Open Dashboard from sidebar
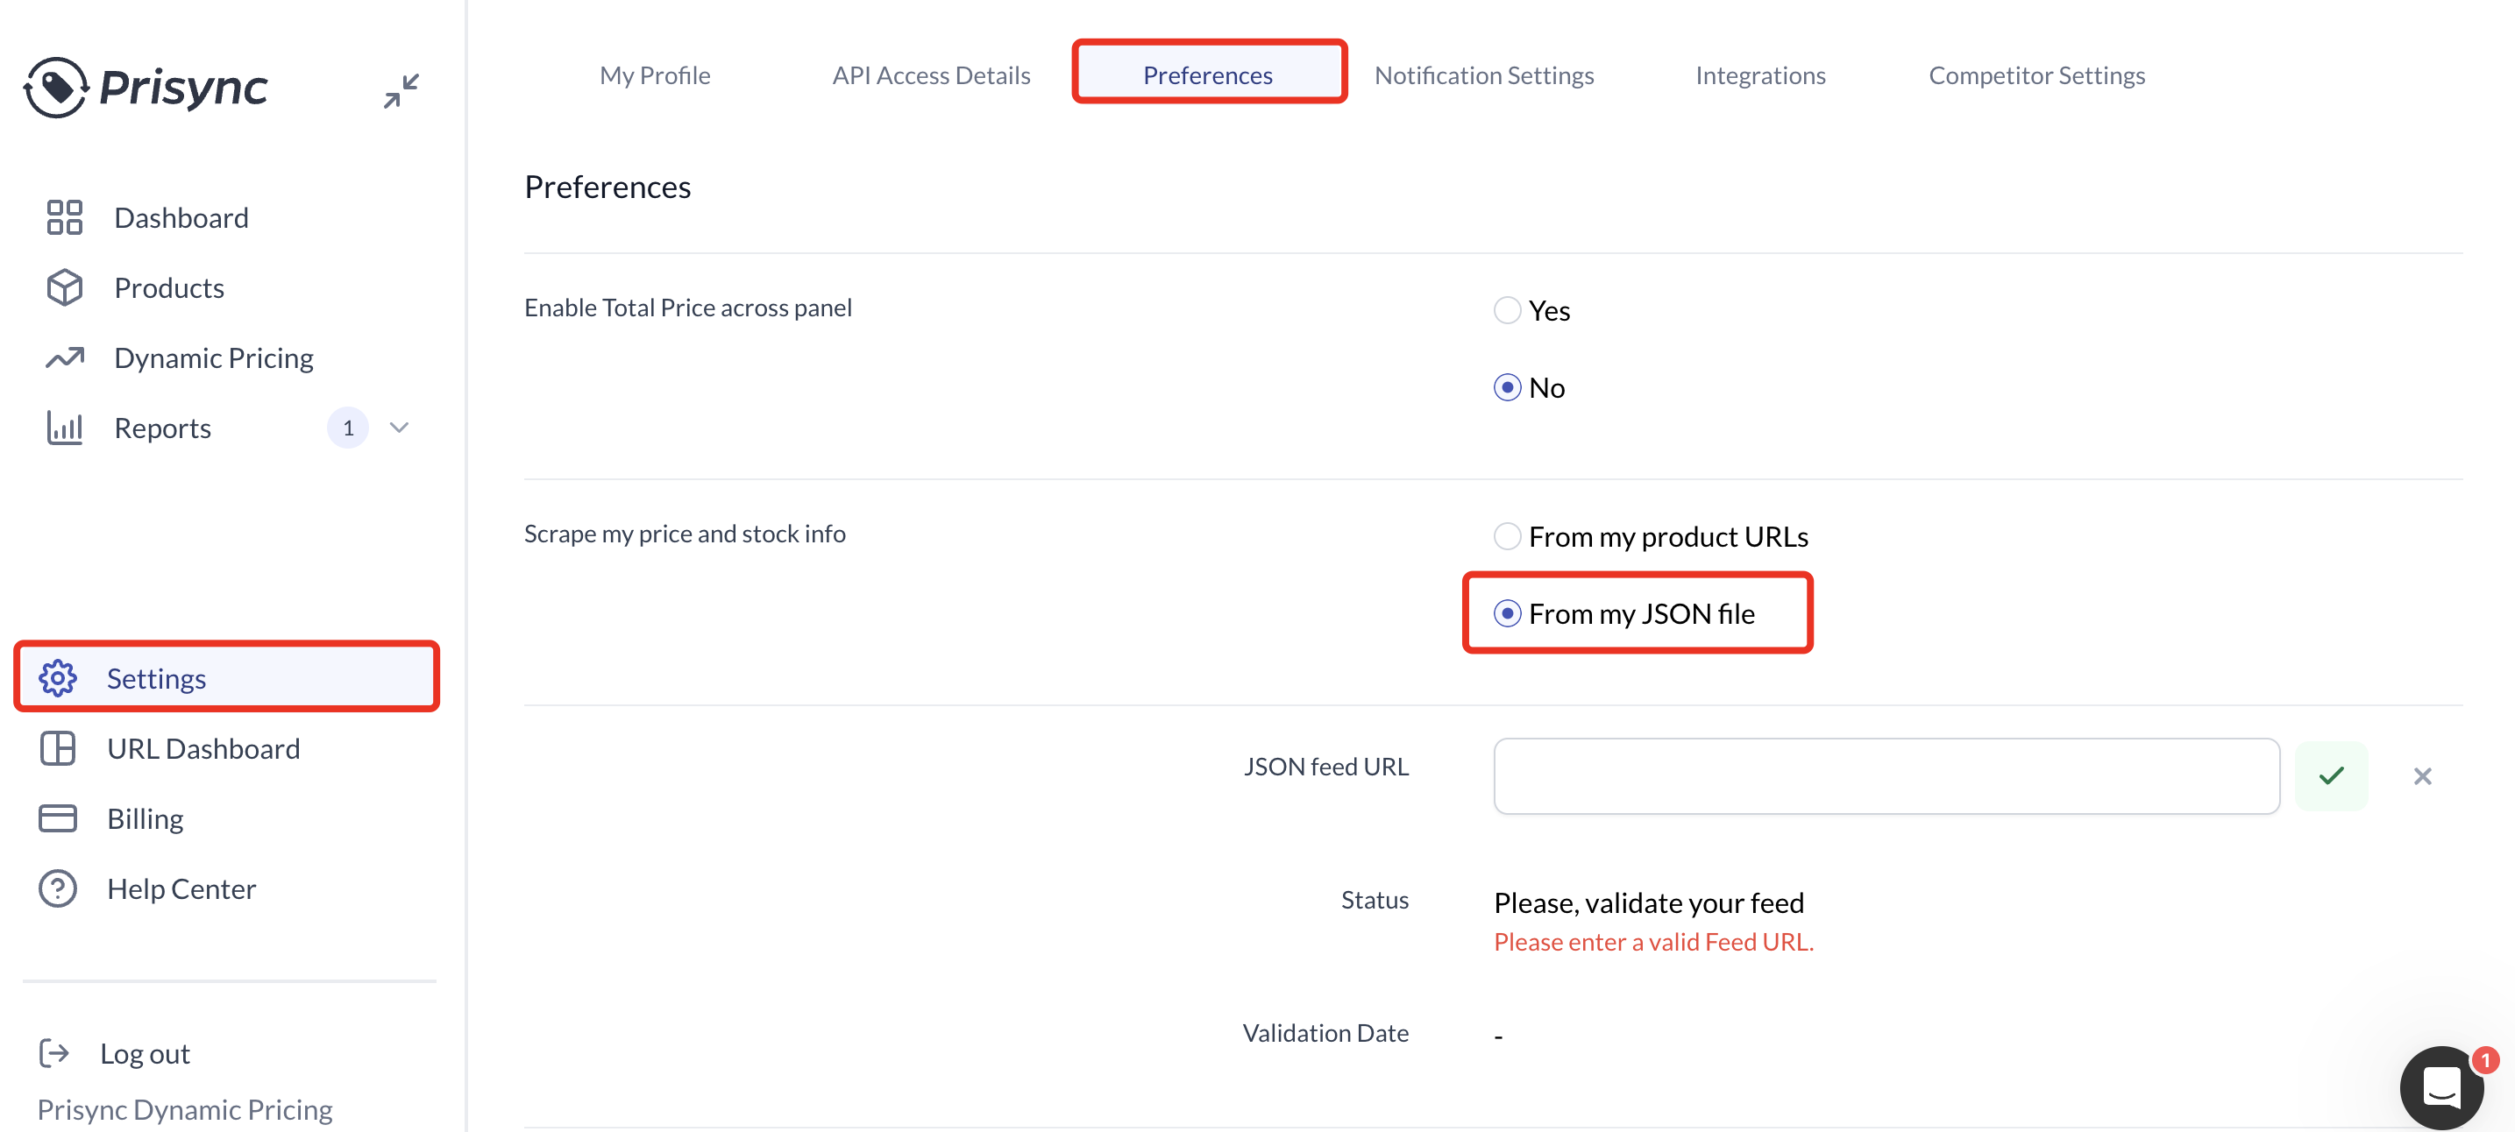Image resolution: width=2515 pixels, height=1132 pixels. pos(181,217)
